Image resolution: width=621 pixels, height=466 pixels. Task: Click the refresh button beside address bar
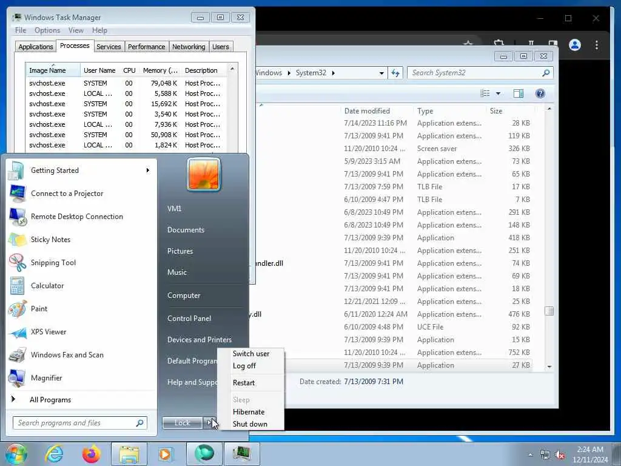tap(395, 73)
